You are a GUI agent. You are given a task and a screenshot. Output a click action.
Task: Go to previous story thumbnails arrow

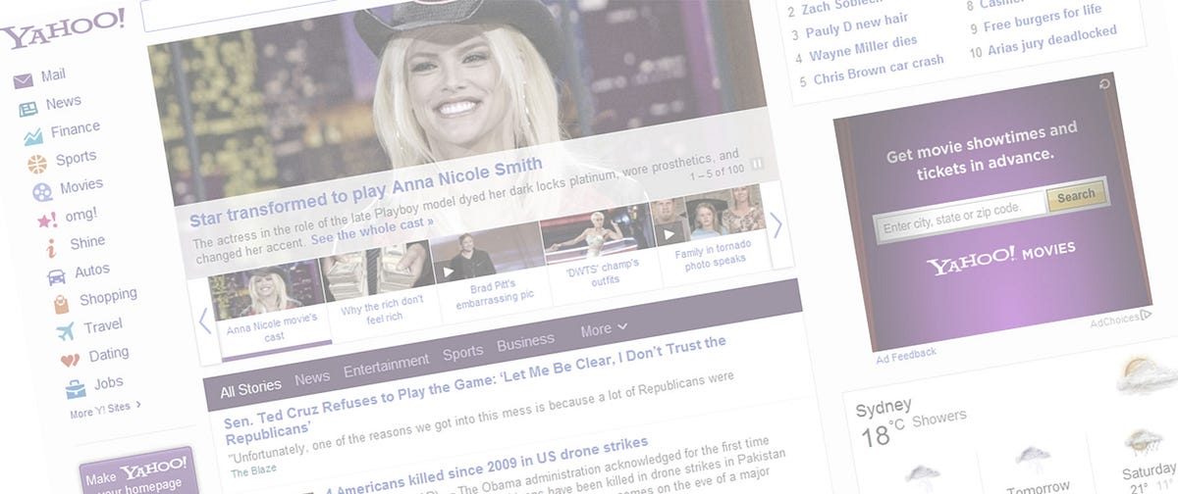(205, 320)
